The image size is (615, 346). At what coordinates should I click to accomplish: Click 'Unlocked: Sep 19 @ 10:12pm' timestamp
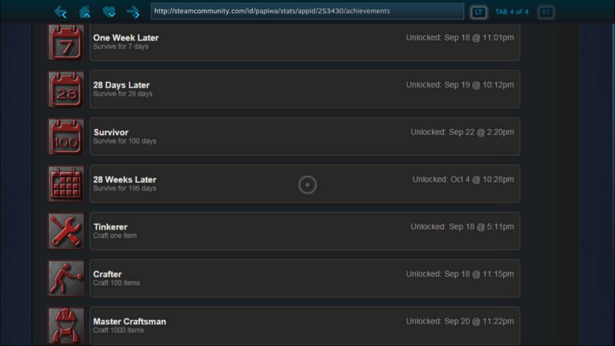pyautogui.click(x=460, y=85)
